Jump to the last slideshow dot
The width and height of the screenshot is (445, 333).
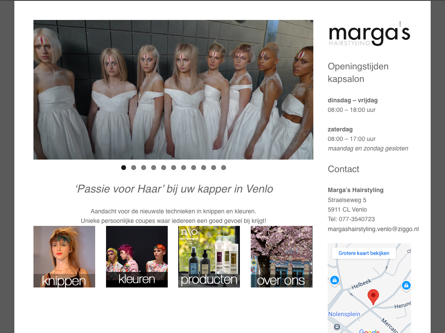[223, 167]
